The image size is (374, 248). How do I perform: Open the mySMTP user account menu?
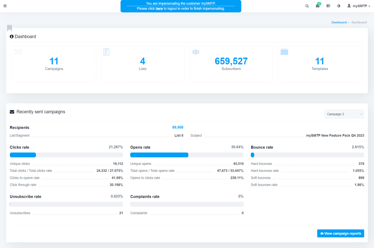tap(359, 6)
